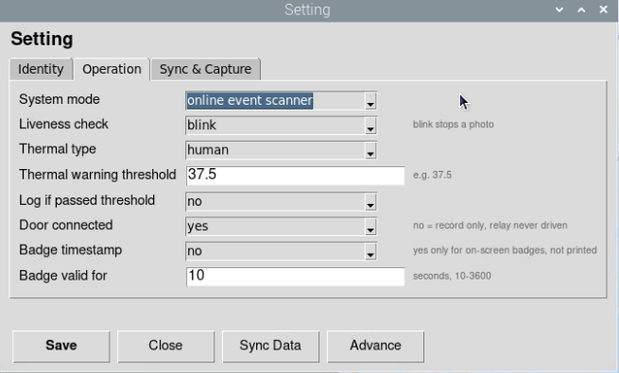Open the Thermal type dropdown
Screen dimensions: 619x373
[x=281, y=150]
